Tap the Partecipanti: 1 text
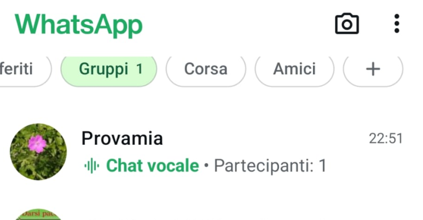Image resolution: width=423 pixels, height=220 pixels. [270, 165]
